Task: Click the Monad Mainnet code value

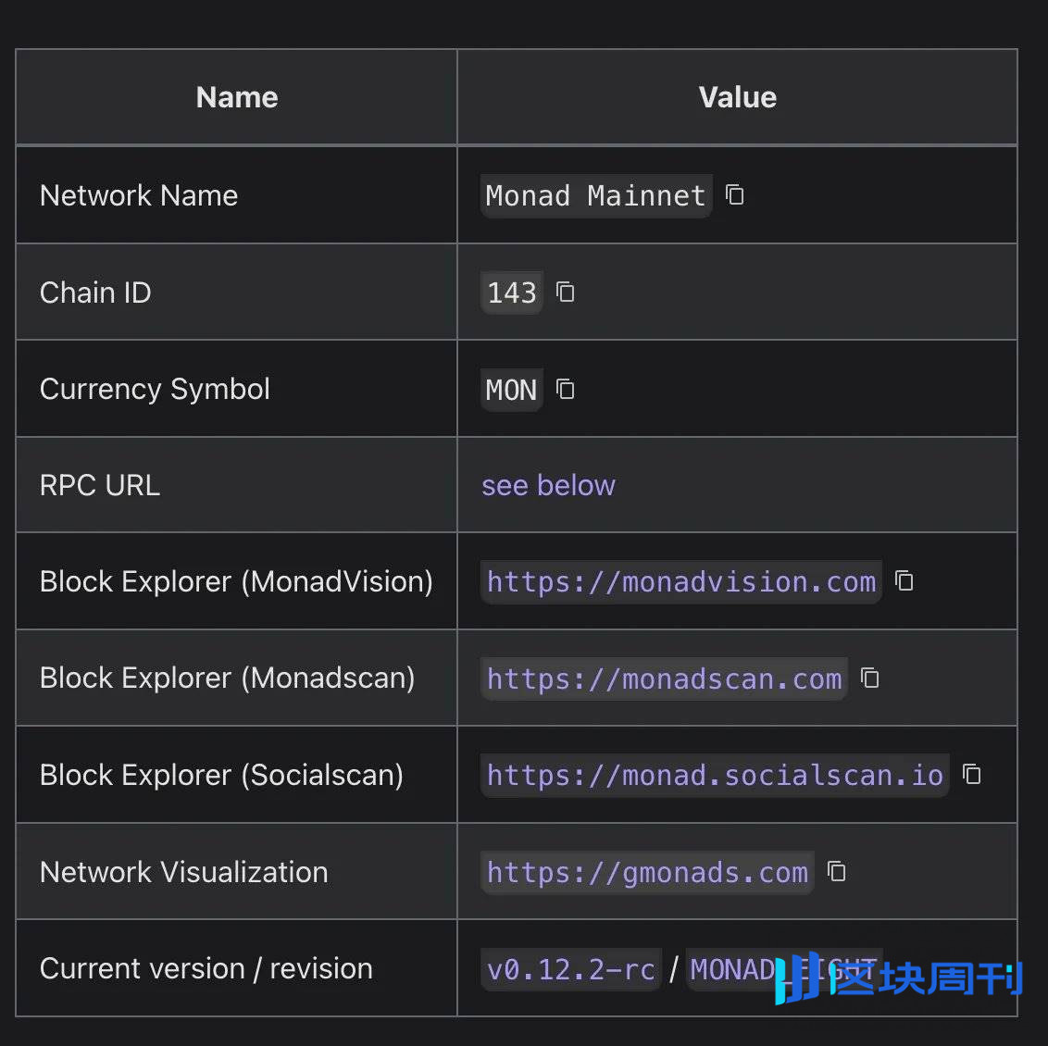Action: (x=595, y=196)
